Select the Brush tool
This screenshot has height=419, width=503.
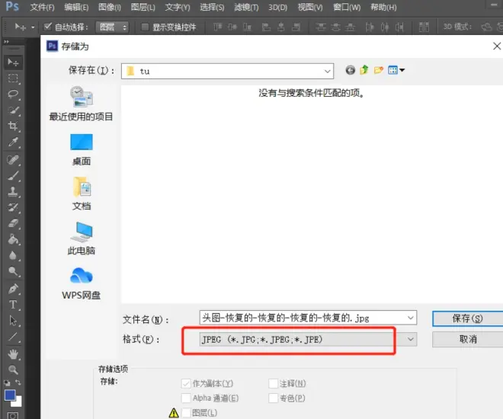point(13,175)
